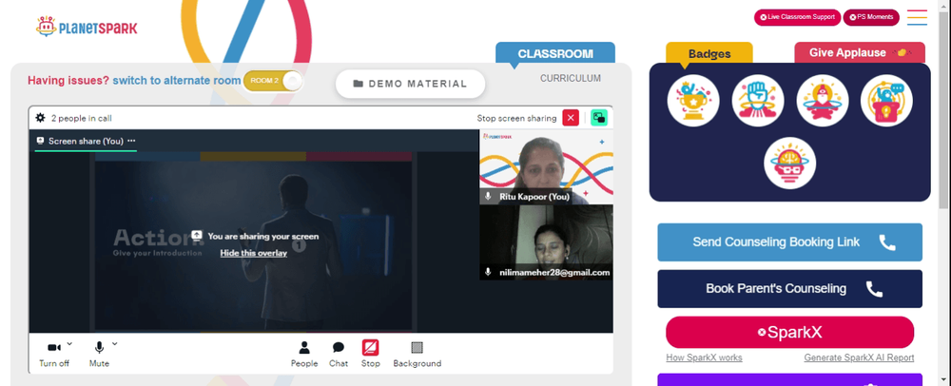The height and width of the screenshot is (386, 951).
Task: Award the brain with glasses badge
Action: pyautogui.click(x=789, y=163)
